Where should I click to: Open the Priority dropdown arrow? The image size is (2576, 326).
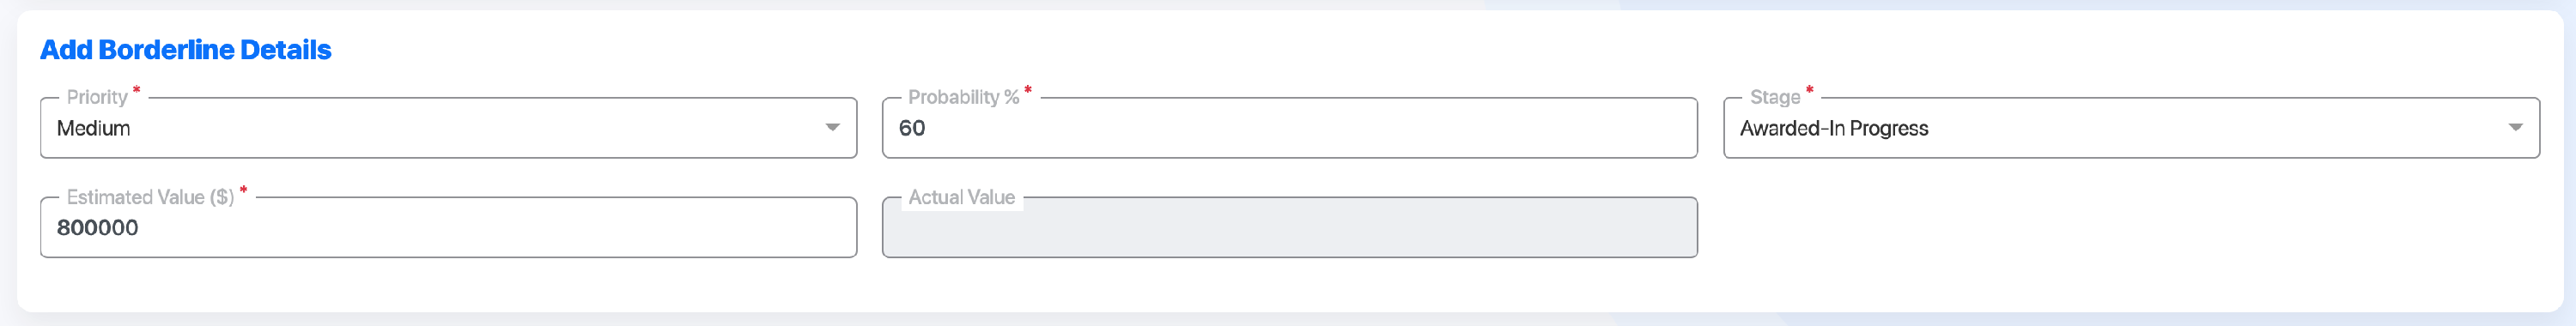(832, 127)
